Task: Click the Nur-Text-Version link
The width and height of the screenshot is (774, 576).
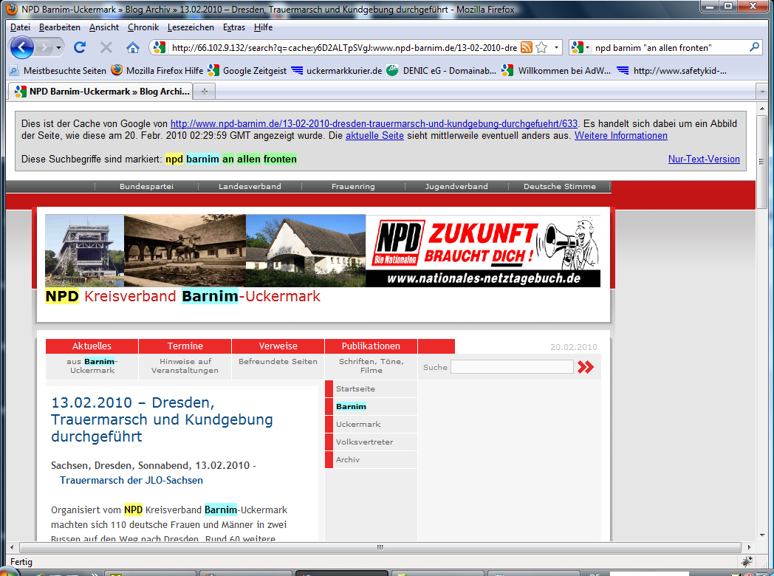Action: pos(703,159)
